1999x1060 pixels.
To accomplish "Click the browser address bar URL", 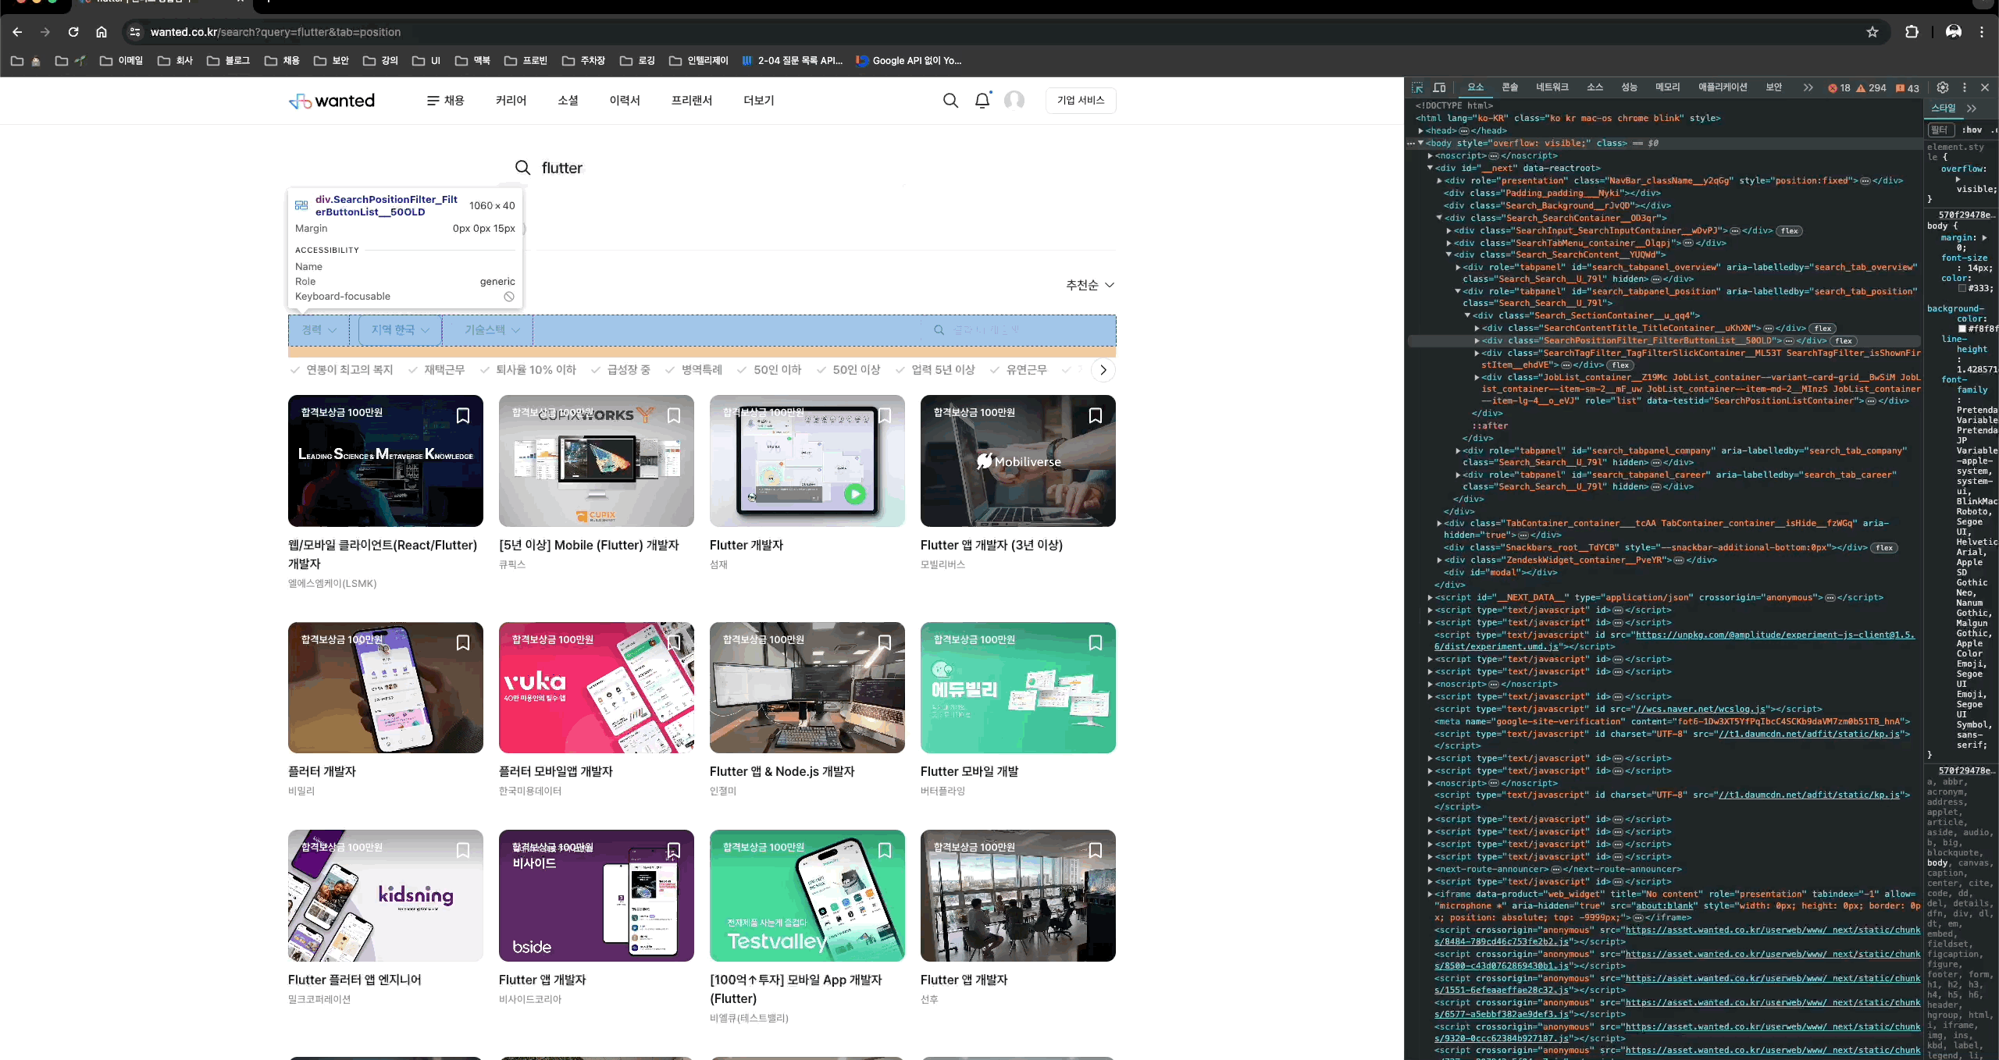I will click(x=276, y=32).
